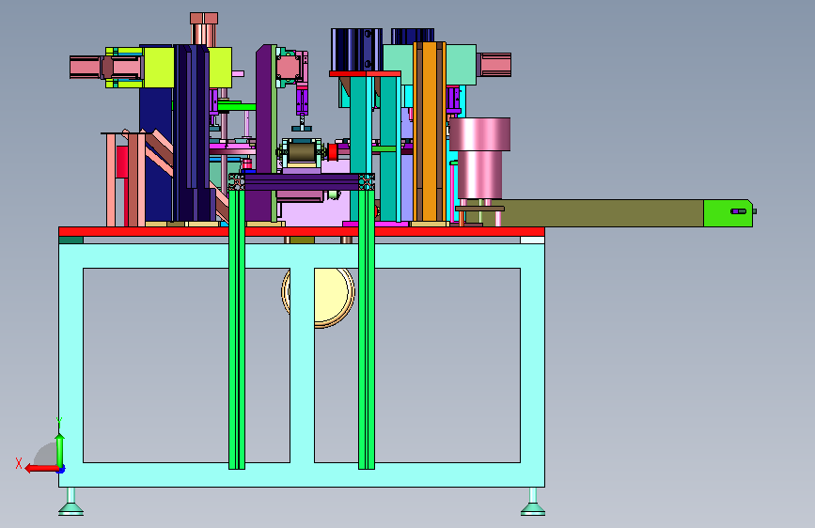
Task: Select the left green aluminum extrusion post
Action: pyautogui.click(x=237, y=330)
